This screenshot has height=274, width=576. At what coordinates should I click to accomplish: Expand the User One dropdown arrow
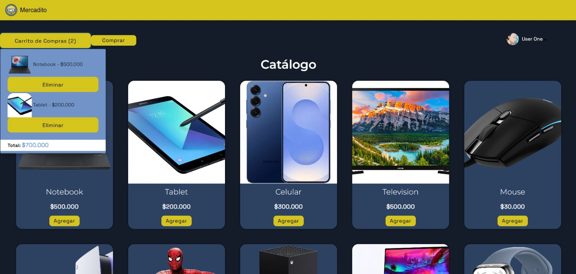pyautogui.click(x=545, y=40)
